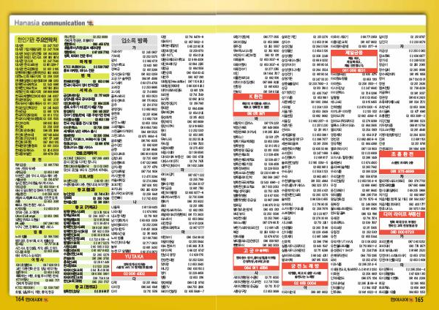439x310 pixels.
Task: Select the 한인기관 주요연락처 heading
Action: [37, 39]
